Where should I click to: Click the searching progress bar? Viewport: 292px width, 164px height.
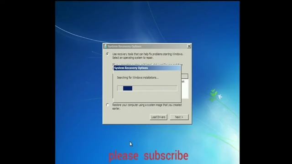point(147,88)
